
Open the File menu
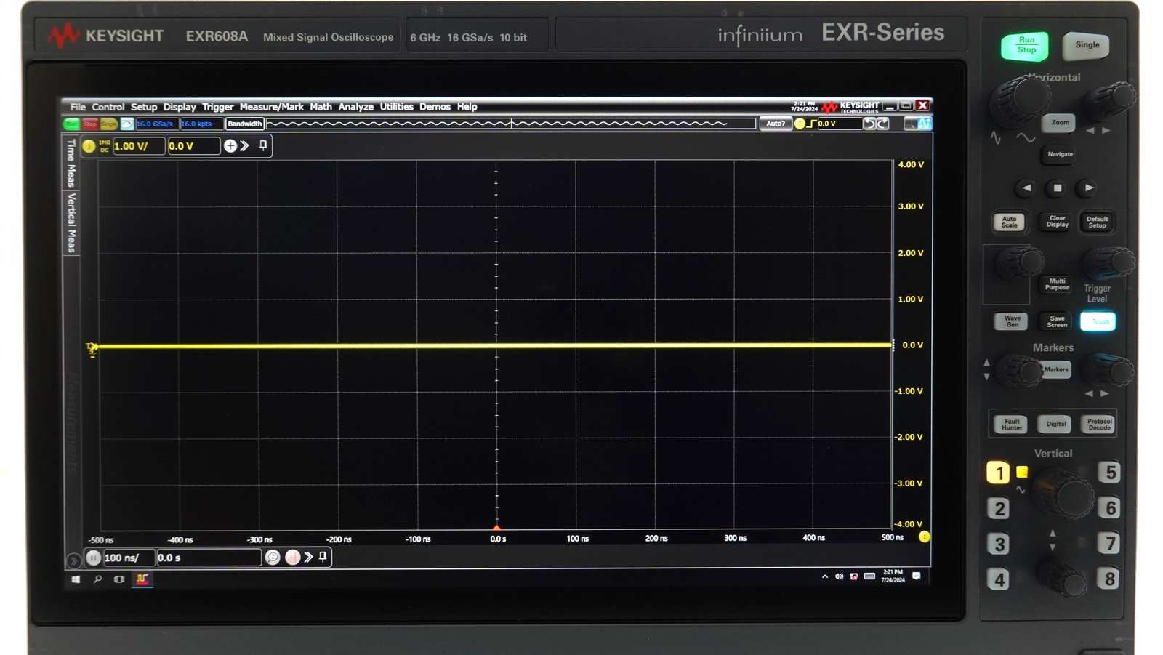[78, 107]
